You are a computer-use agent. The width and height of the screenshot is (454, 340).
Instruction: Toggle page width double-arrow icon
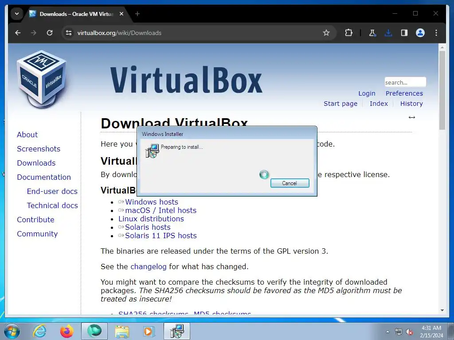[x=412, y=117]
